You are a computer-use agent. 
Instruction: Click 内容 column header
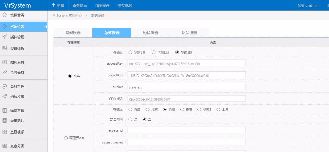(213, 42)
